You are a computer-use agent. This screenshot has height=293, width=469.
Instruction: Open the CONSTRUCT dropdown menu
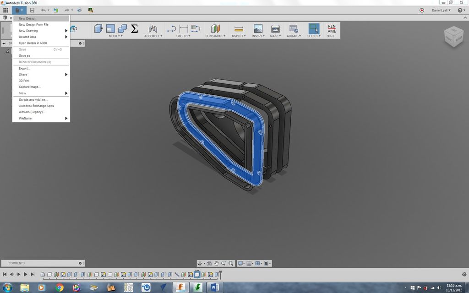(215, 35)
